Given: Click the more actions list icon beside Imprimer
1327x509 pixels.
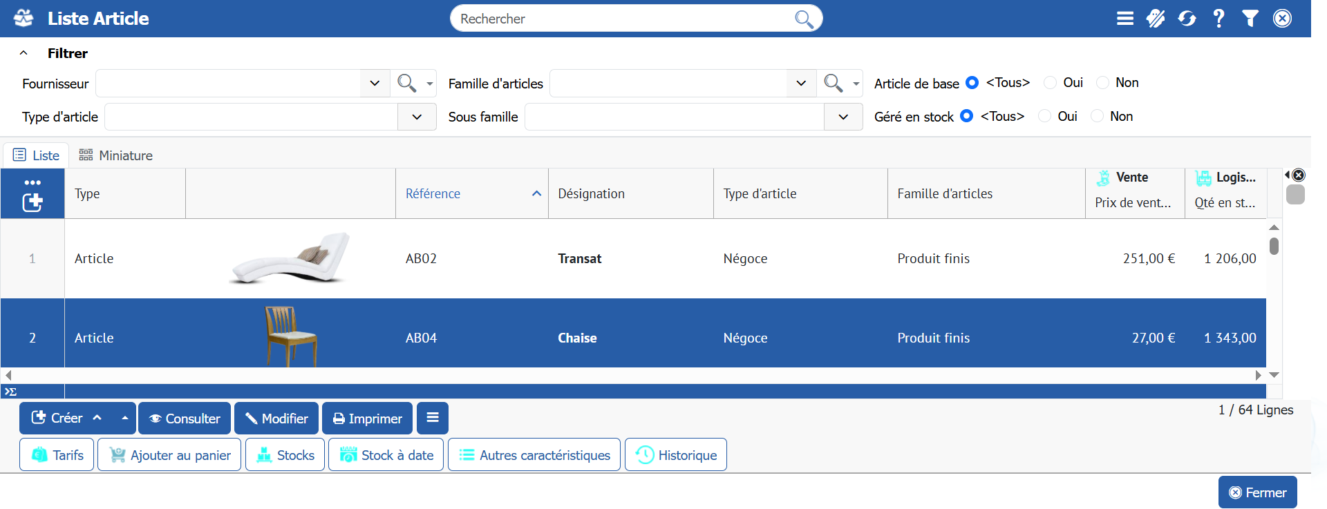Looking at the screenshot, I should [433, 418].
